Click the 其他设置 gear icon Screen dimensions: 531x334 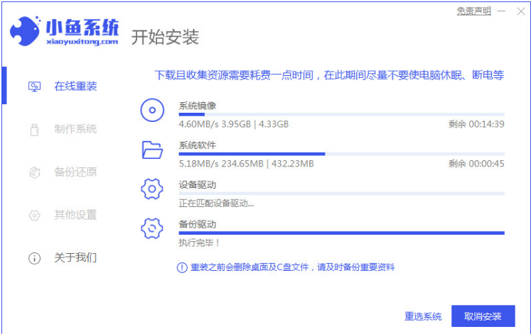pyautogui.click(x=34, y=215)
